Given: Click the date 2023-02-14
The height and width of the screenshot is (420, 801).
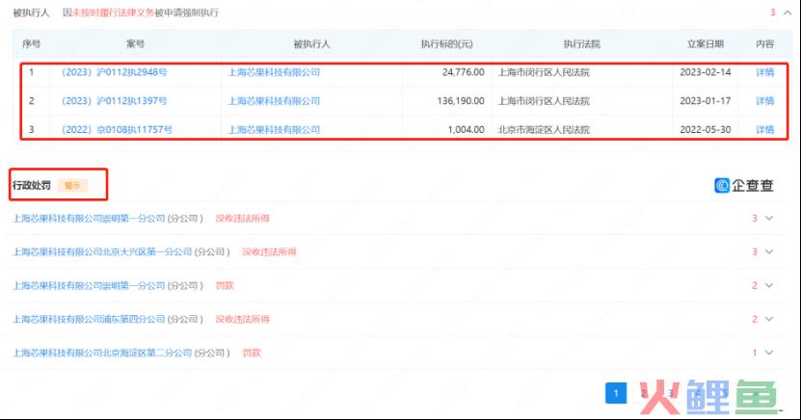Looking at the screenshot, I should (705, 72).
